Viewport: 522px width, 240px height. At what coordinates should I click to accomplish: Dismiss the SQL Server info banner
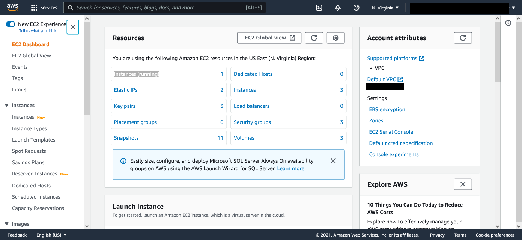tap(333, 161)
